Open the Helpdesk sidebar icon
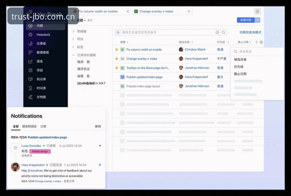 pos(31,34)
